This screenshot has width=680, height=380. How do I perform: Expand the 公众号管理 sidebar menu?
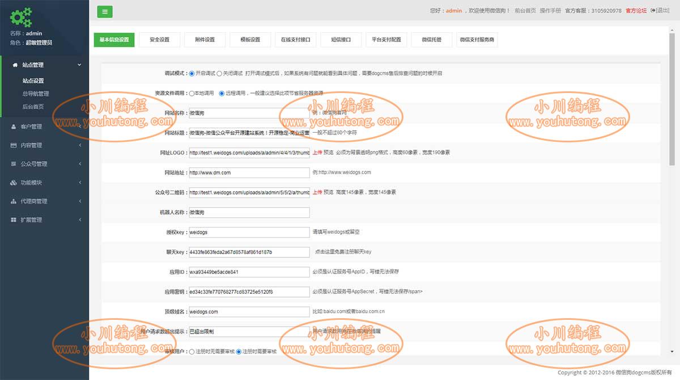(44, 164)
